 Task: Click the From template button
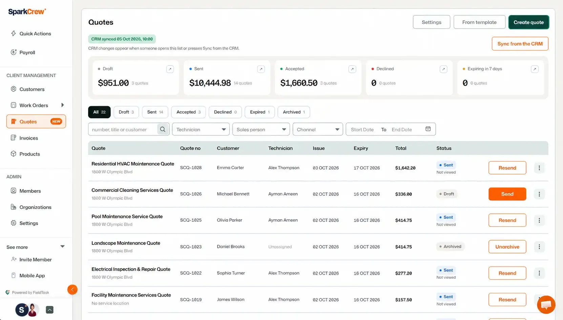pyautogui.click(x=479, y=22)
